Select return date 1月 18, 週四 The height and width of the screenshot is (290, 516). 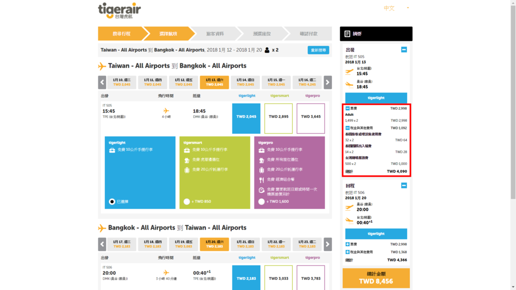point(153,244)
